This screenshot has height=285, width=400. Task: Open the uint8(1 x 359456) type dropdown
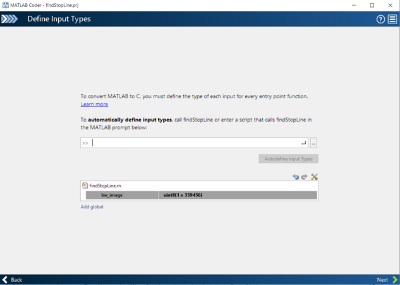click(x=238, y=195)
